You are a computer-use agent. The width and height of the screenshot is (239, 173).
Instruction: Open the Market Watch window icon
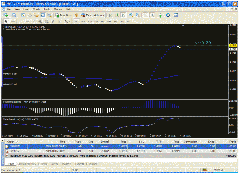tap(23, 15)
